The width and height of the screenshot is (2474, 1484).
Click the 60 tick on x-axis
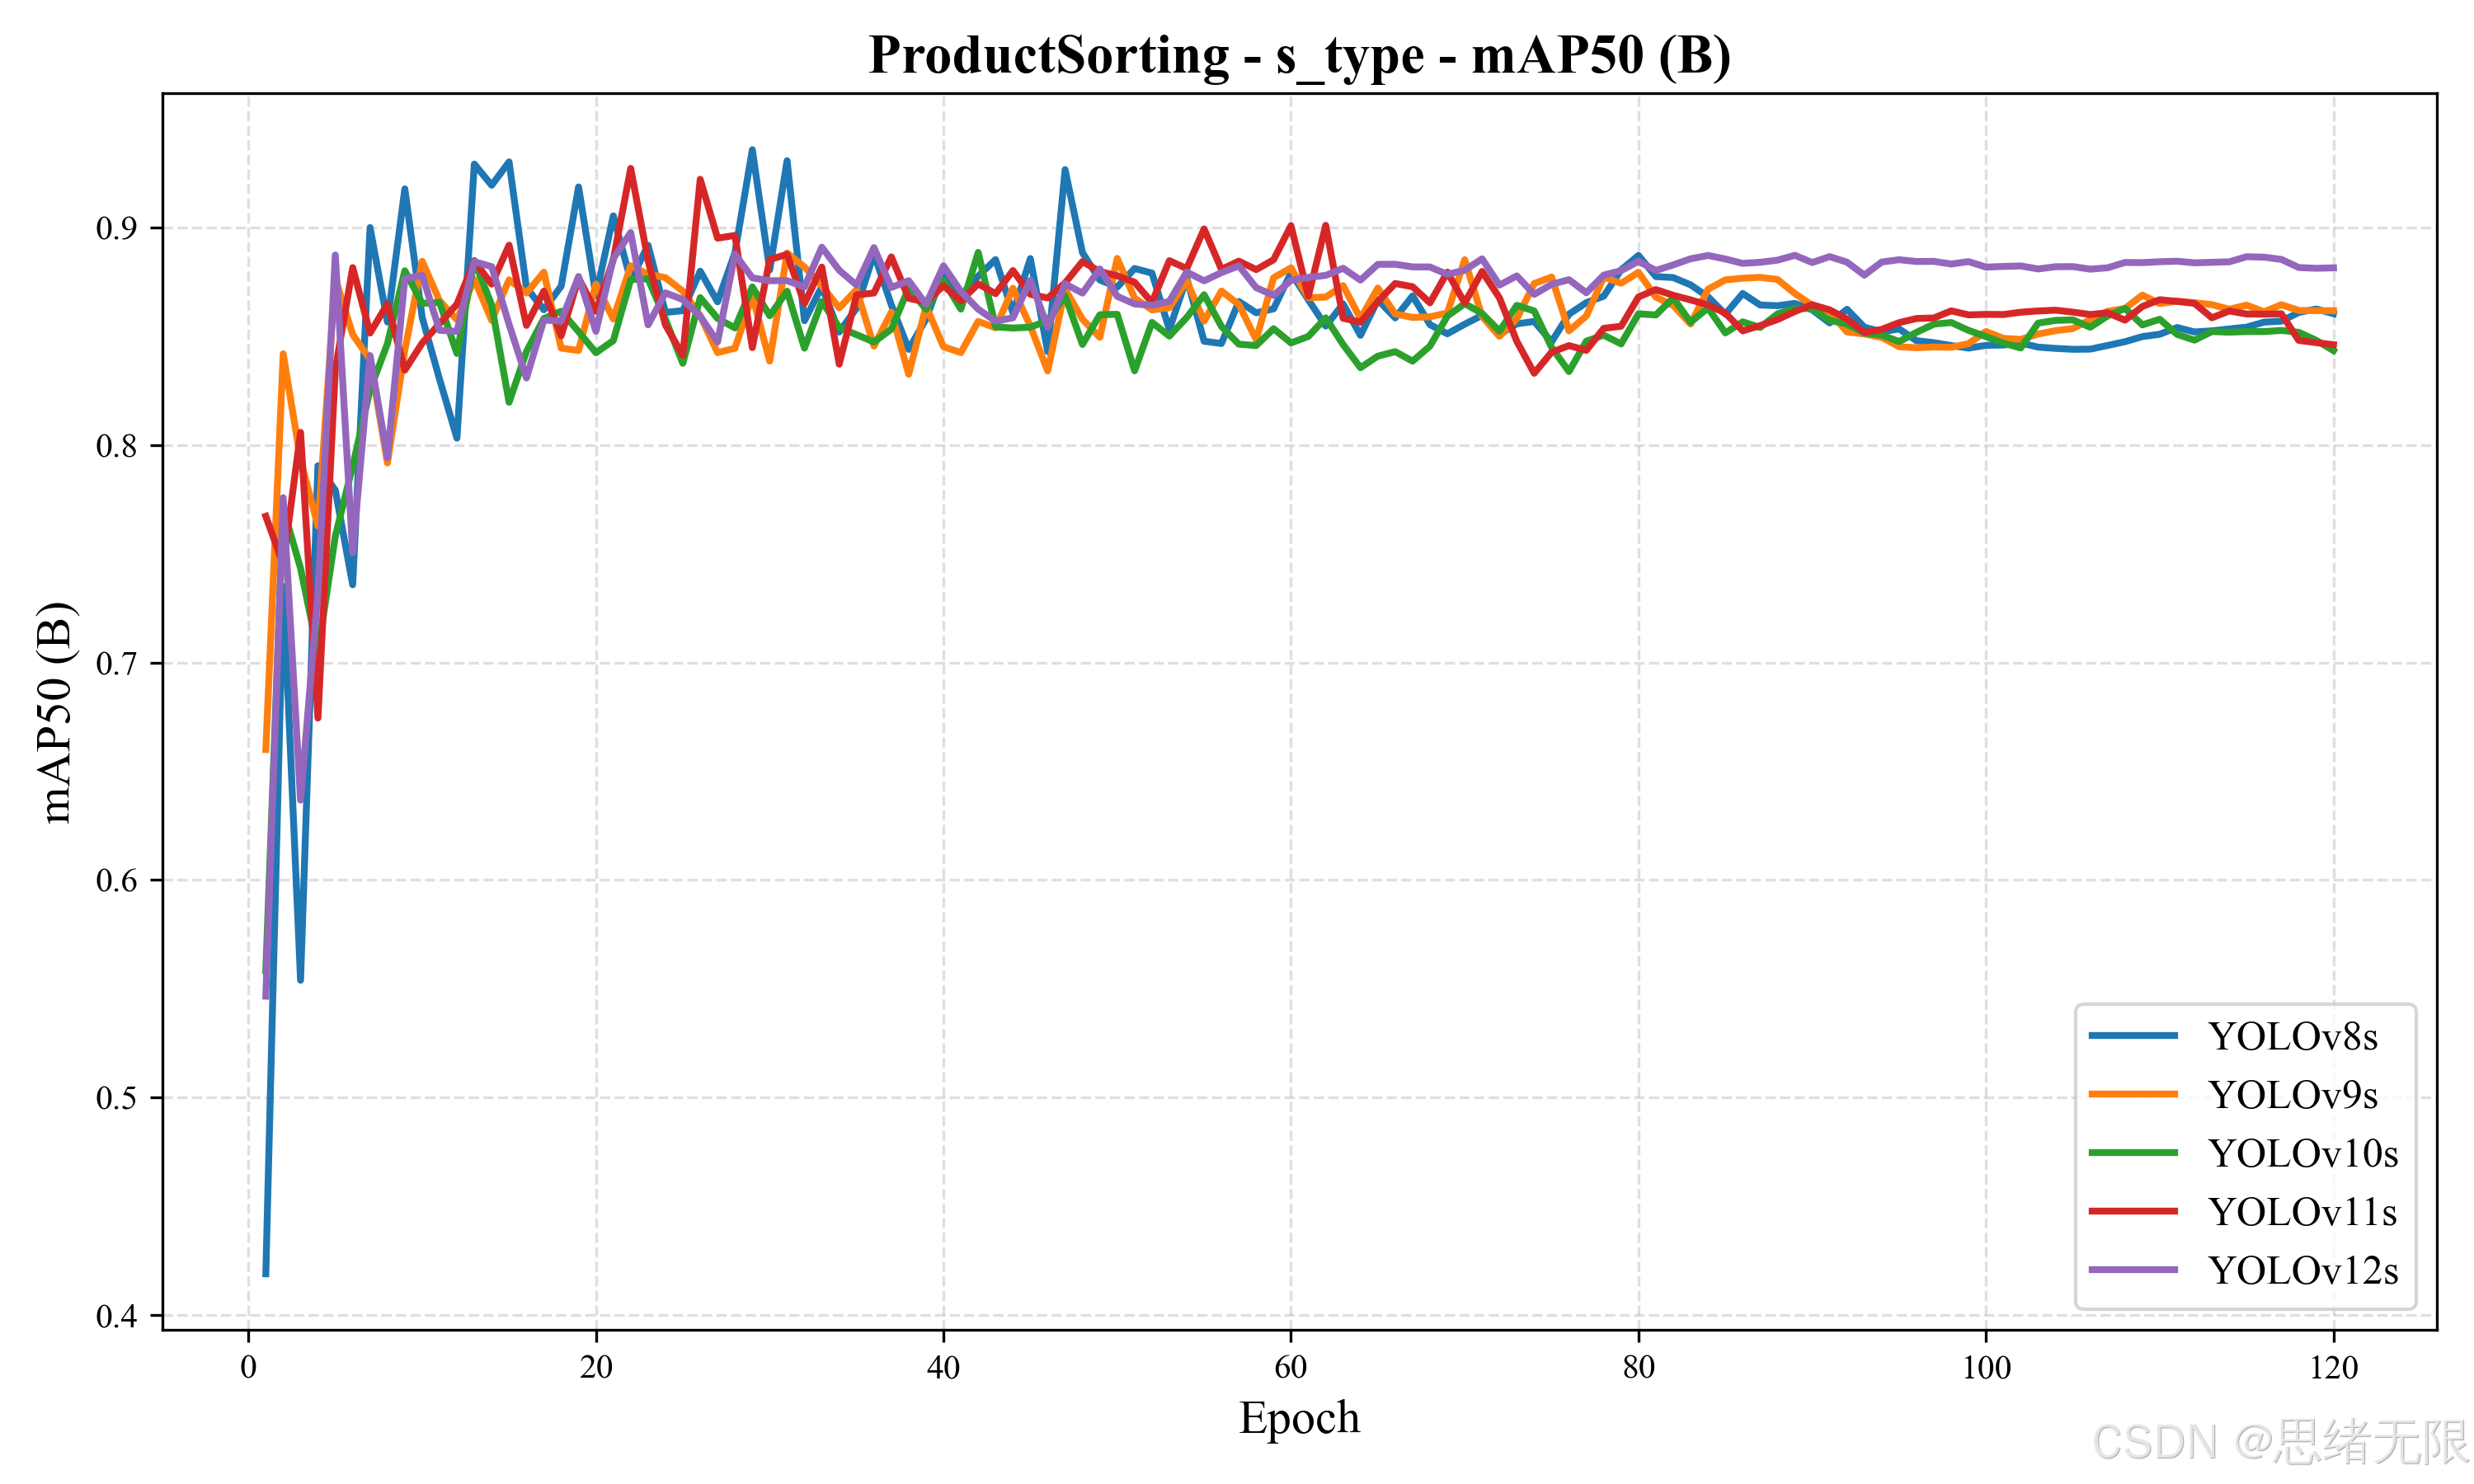click(x=1290, y=1368)
